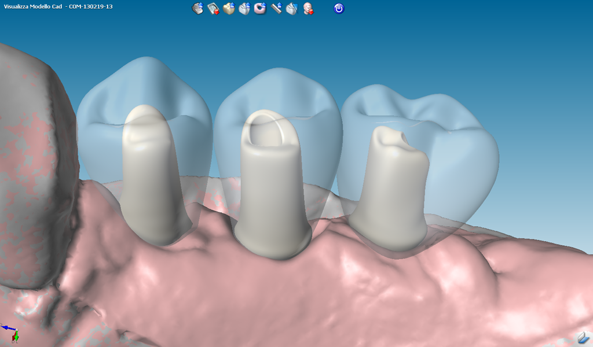Click the pink gingiva ring toolbar icon
This screenshot has width=593, height=347.
pyautogui.click(x=260, y=9)
